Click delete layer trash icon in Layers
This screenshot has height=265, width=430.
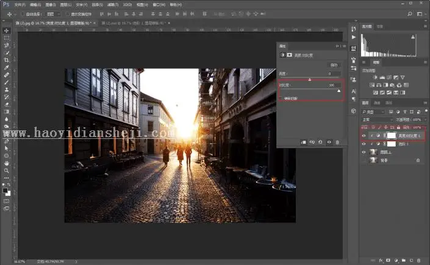tap(418, 260)
